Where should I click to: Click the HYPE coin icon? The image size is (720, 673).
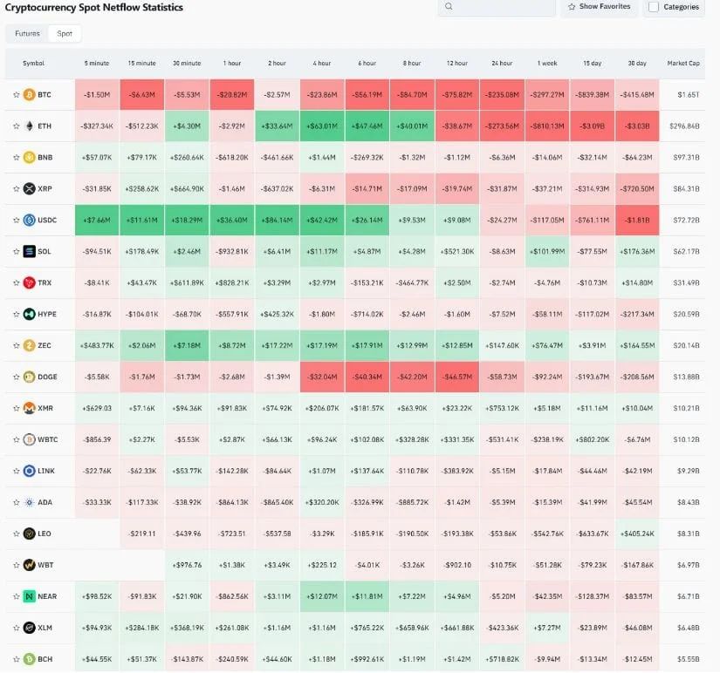click(29, 314)
